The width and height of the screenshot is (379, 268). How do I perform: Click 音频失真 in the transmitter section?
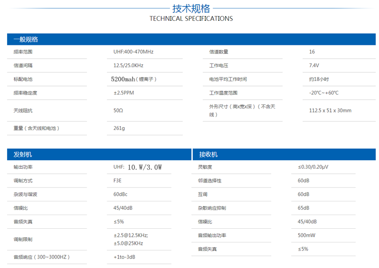23,222
